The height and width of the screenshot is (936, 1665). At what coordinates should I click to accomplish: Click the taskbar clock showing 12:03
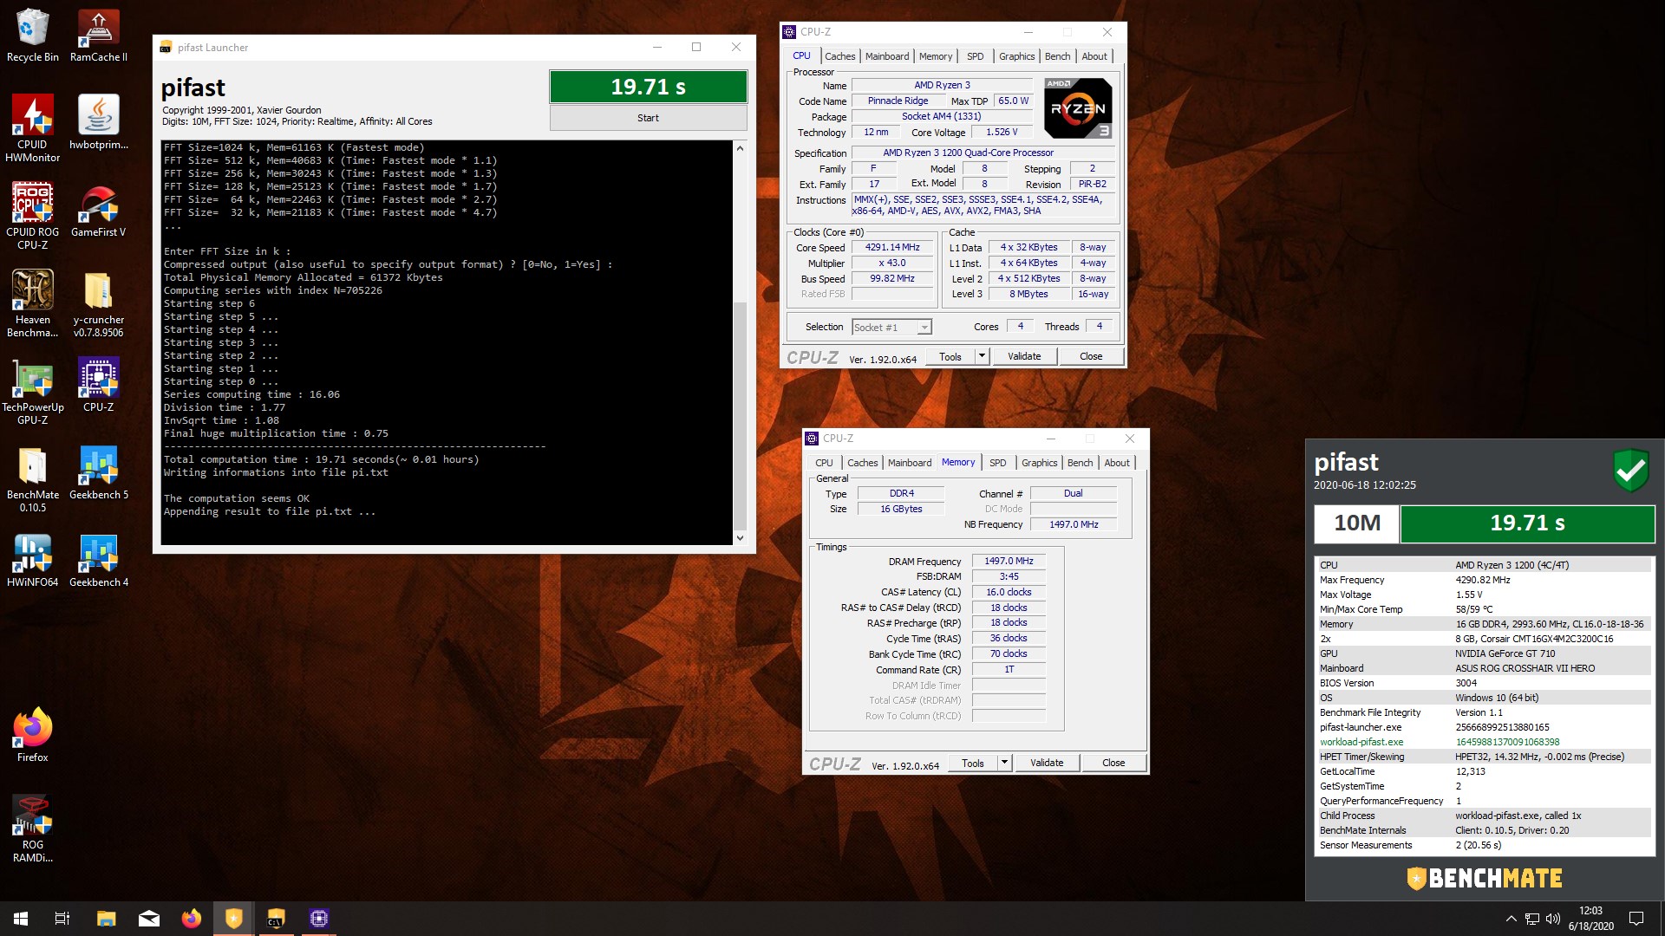point(1590,919)
